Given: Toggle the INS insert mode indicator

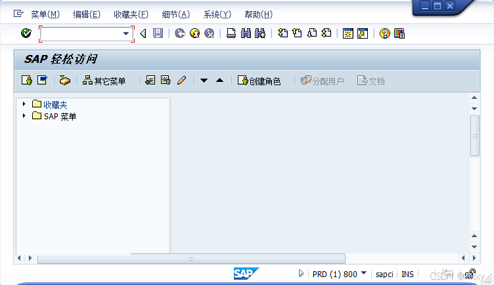Looking at the screenshot, I should (x=407, y=275).
